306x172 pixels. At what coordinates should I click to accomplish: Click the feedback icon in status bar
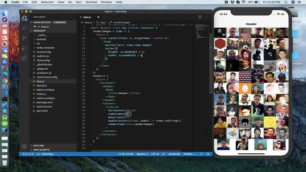(201, 154)
